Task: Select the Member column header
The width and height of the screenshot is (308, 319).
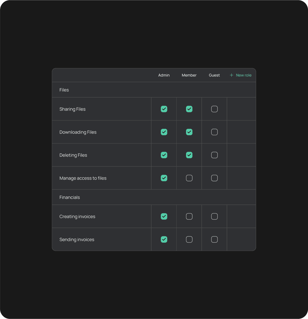Action: (x=189, y=75)
